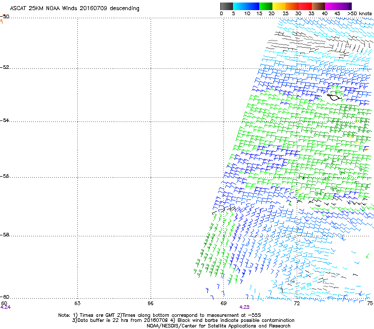Click the purple time stamp "4:24"

(5, 307)
